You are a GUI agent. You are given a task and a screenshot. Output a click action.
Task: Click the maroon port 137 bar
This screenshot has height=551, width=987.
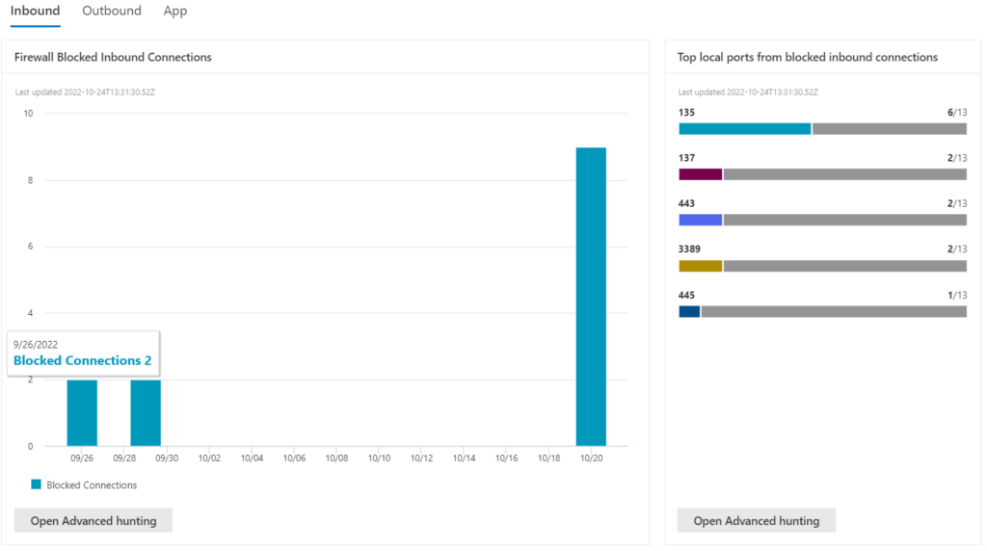click(700, 174)
